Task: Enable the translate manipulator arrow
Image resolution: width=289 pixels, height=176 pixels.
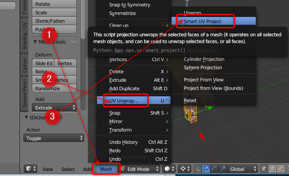Action: pos(206,169)
